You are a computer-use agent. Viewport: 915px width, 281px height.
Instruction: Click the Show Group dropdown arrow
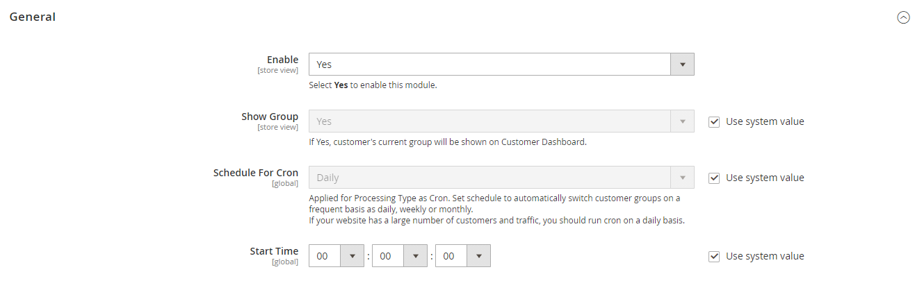pyautogui.click(x=682, y=121)
